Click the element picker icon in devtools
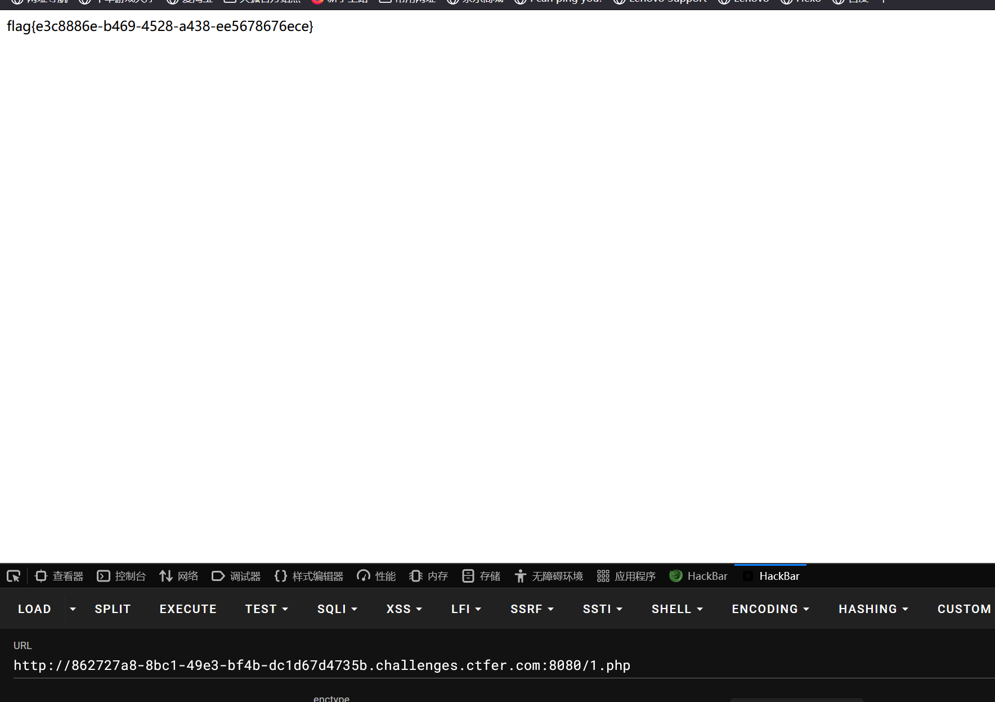The image size is (995, 702). [14, 576]
